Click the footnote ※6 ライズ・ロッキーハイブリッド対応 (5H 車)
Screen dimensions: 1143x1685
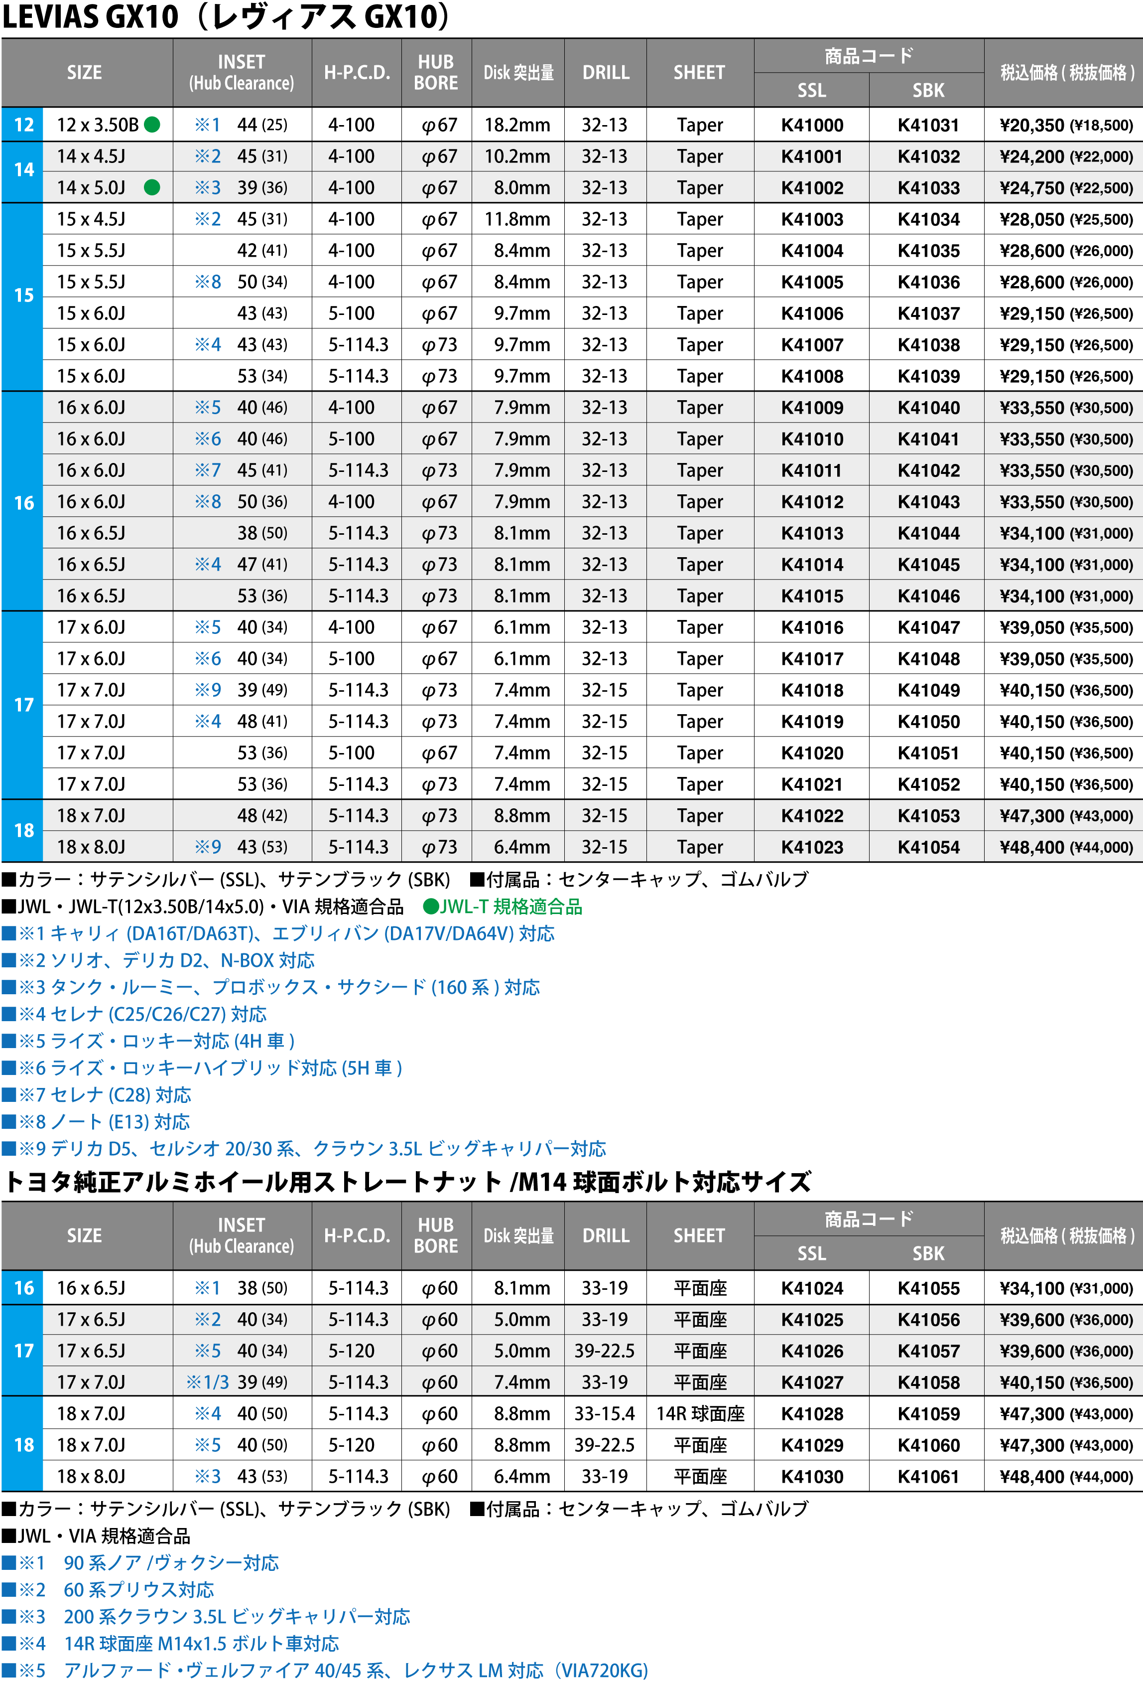202,1067
